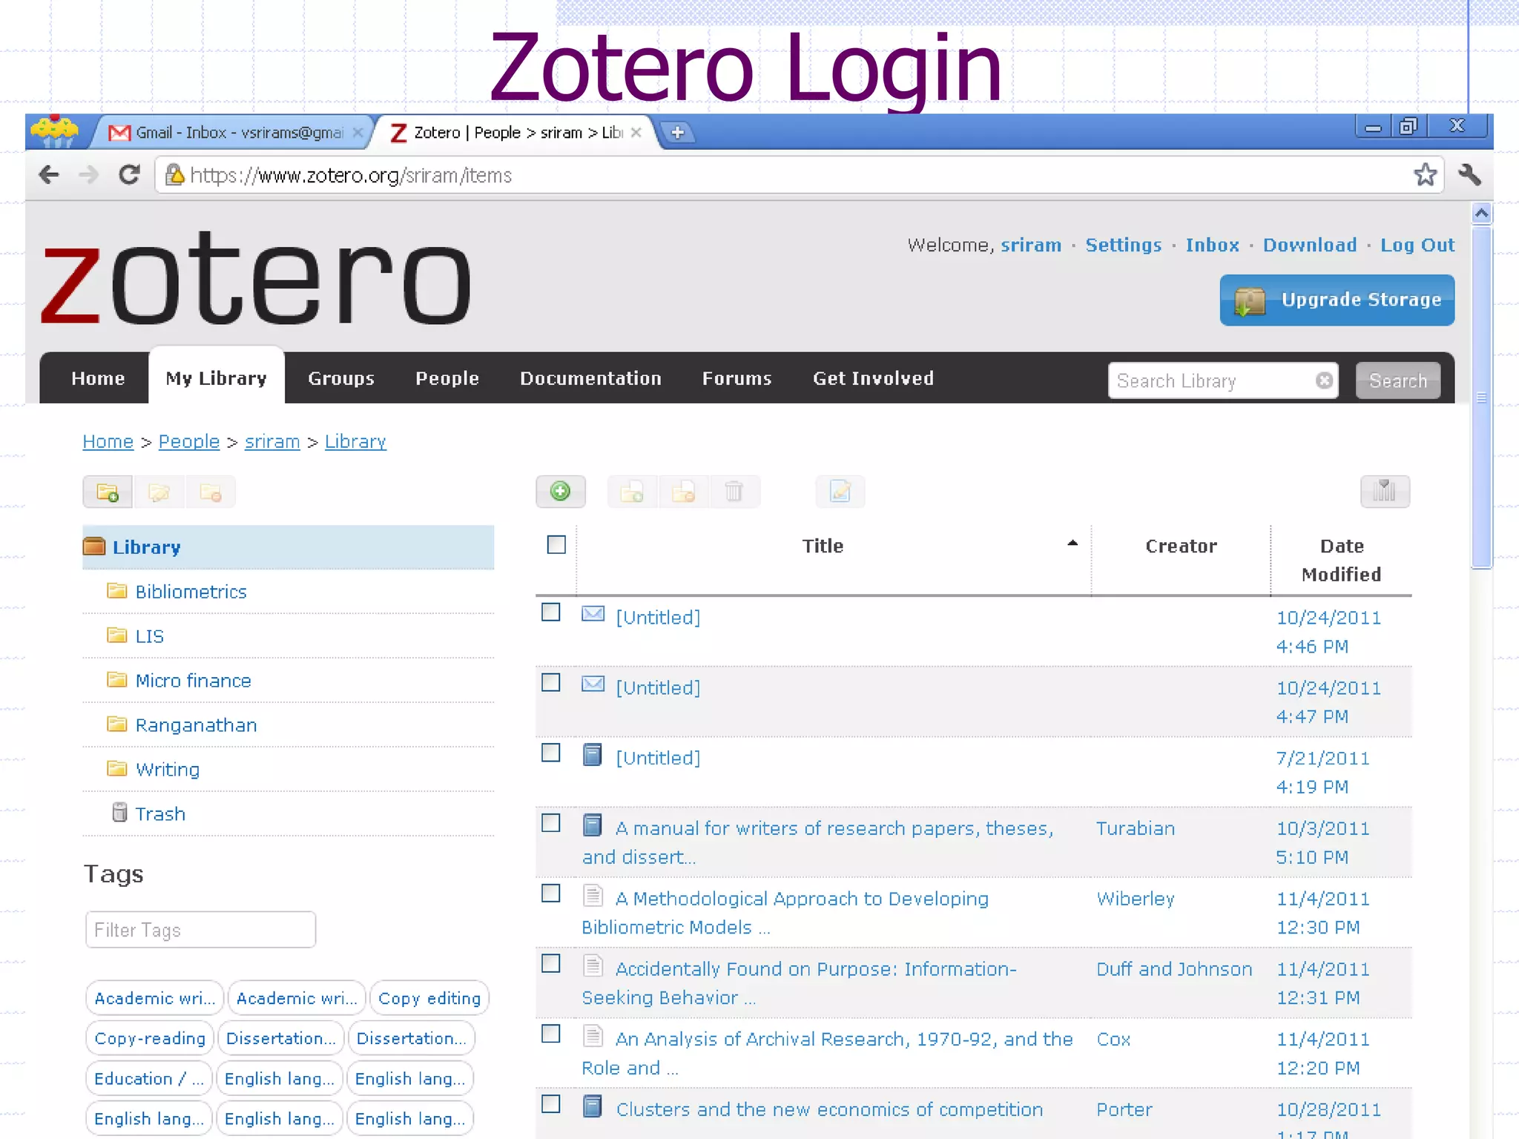Clear the Search Library field with X icon
Screen dimensions: 1519x1139
(x=1324, y=381)
